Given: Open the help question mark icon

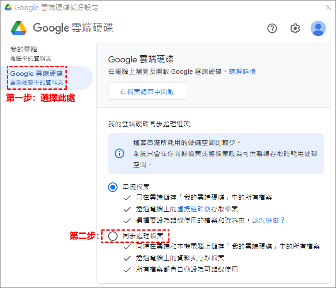Looking at the screenshot, I should click(272, 28).
